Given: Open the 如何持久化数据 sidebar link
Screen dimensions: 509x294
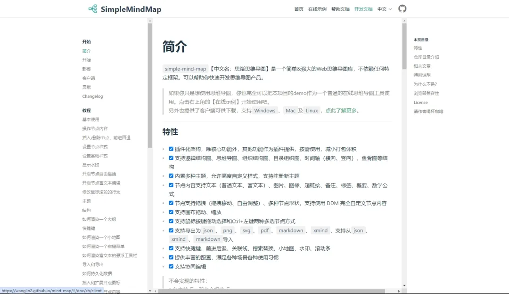Looking at the screenshot, I should tap(97, 274).
